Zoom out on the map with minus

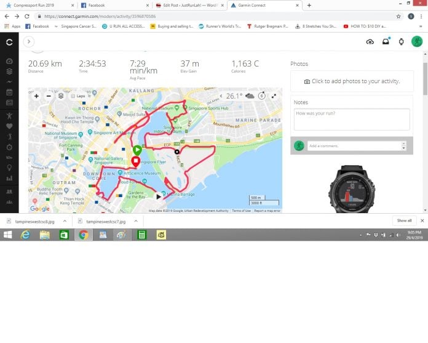coord(49,96)
